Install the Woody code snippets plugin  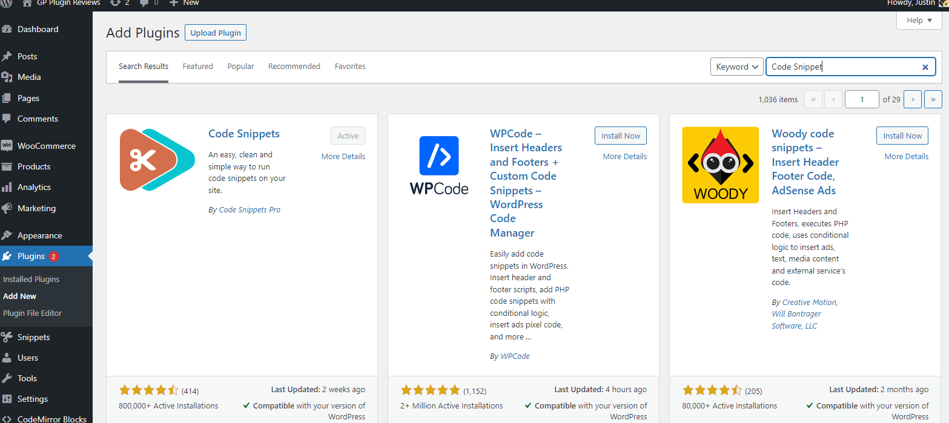(x=902, y=136)
